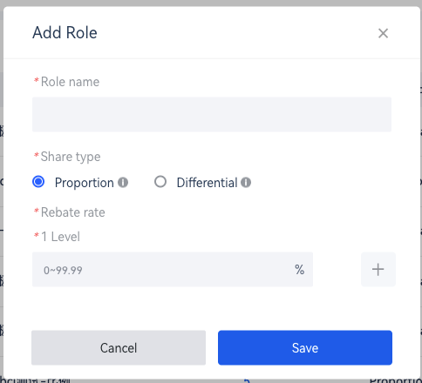Image resolution: width=422 pixels, height=383 pixels.
Task: Focus the Role name text field
Action: tap(212, 114)
